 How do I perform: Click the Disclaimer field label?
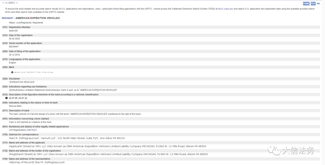click(x=14, y=79)
